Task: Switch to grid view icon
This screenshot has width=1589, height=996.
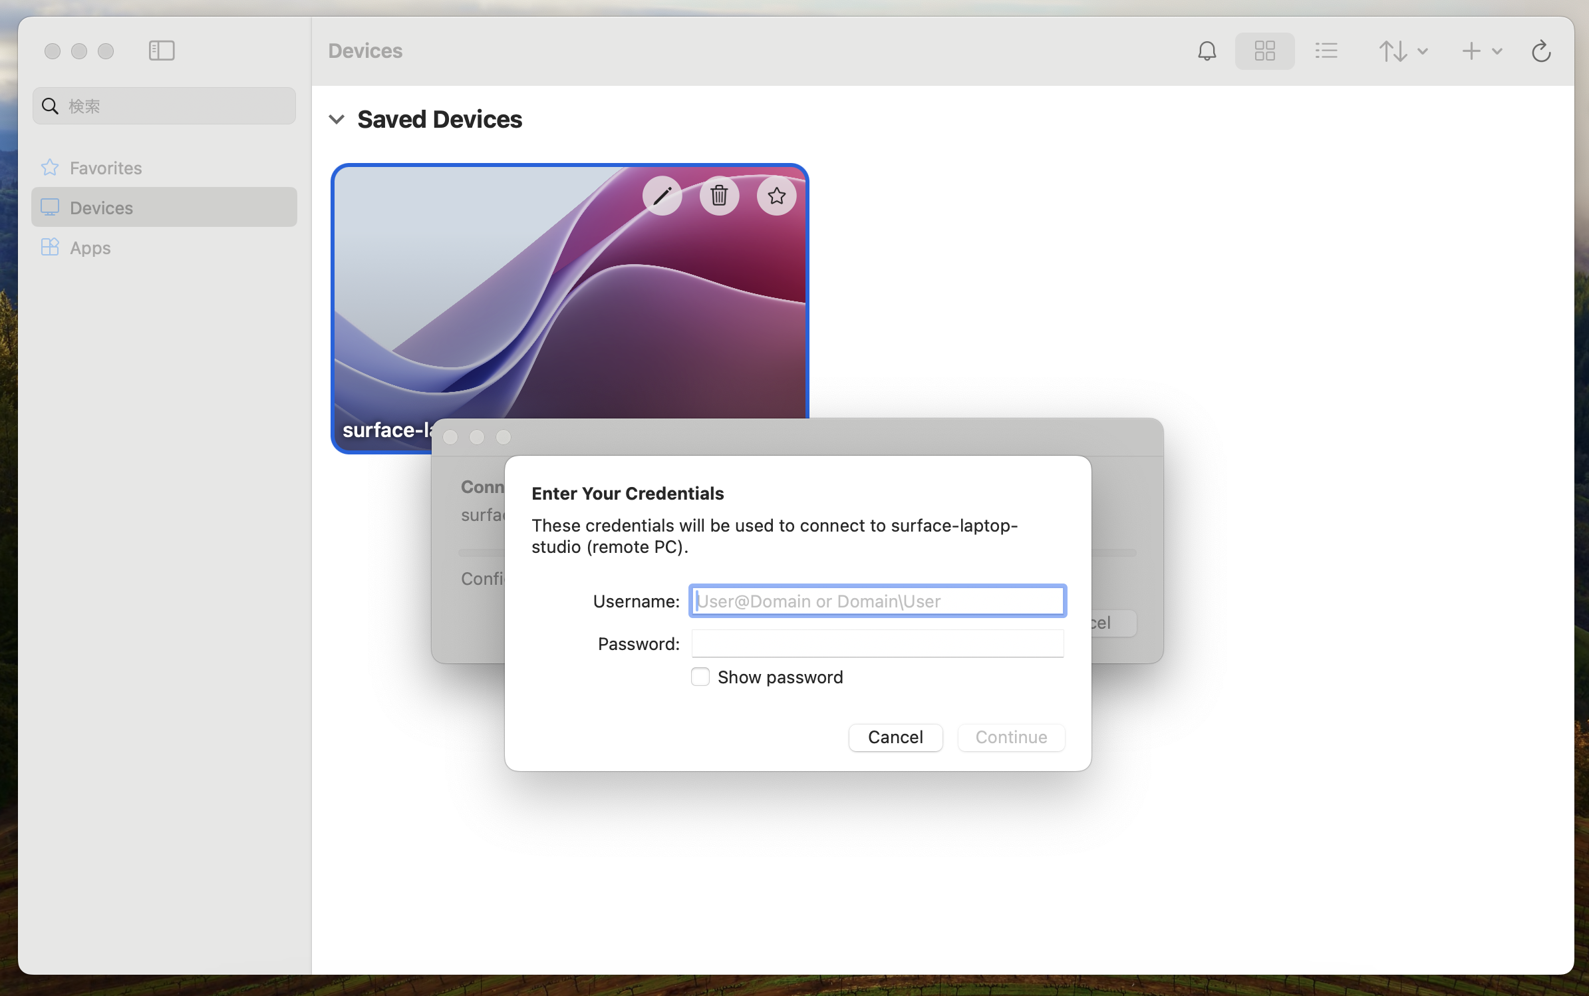Action: click(x=1264, y=51)
